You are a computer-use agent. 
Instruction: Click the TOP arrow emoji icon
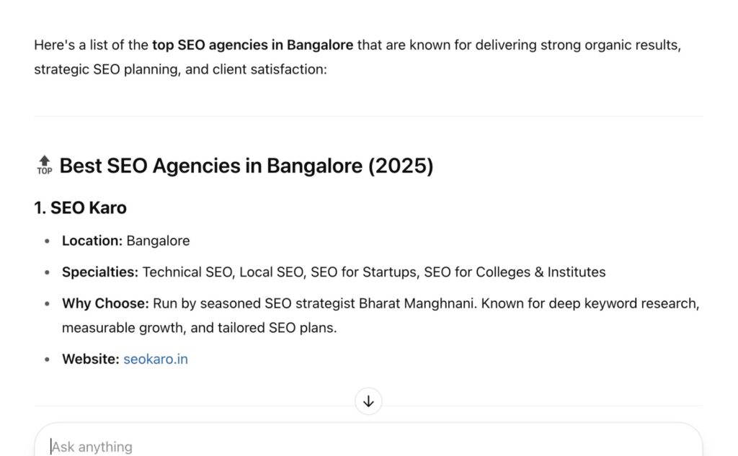tap(44, 165)
